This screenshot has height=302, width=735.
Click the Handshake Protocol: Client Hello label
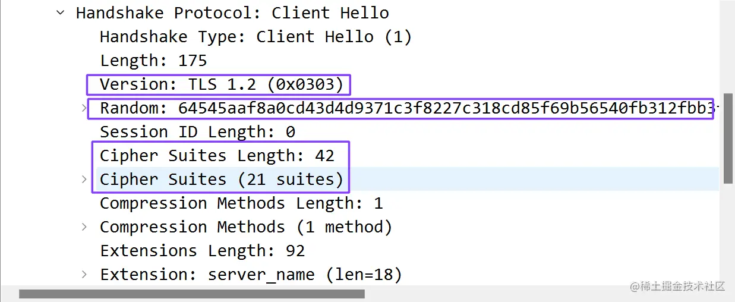pyautogui.click(x=232, y=12)
